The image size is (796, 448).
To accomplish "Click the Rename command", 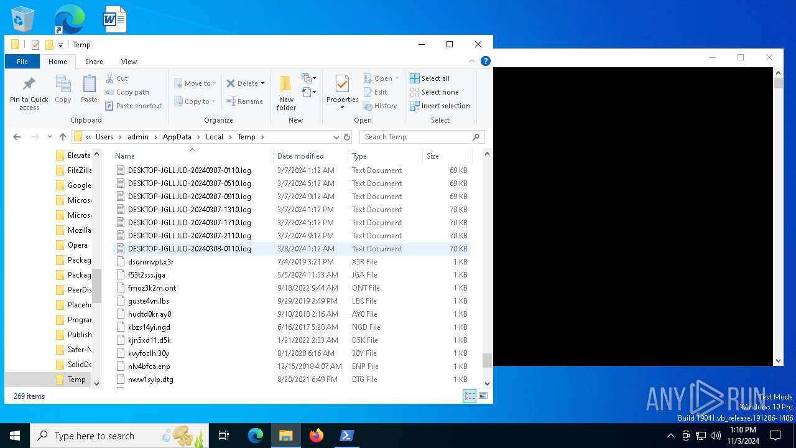I will (244, 101).
